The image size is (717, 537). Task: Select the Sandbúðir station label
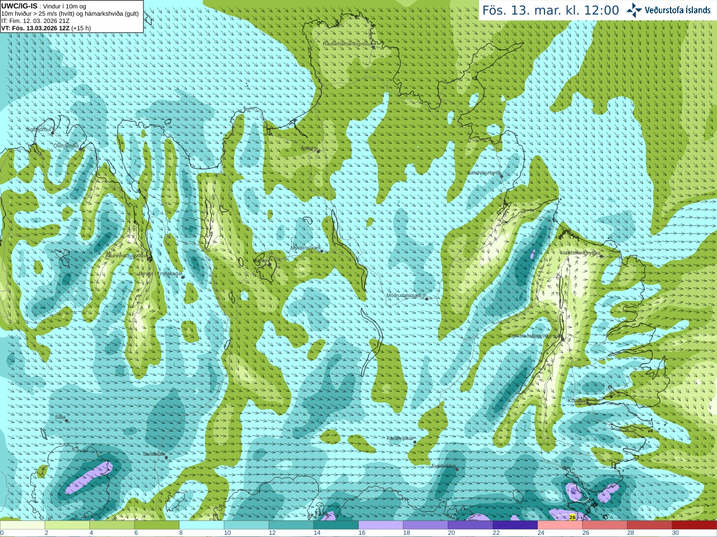point(153,454)
